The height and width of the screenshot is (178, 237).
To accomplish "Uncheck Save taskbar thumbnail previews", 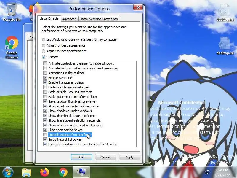I will click(x=45, y=101).
